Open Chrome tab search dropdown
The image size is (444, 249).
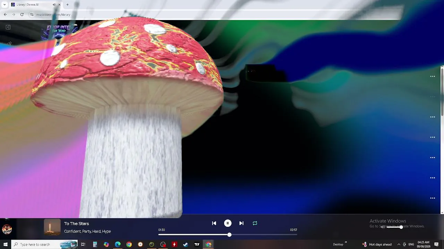(5, 4)
